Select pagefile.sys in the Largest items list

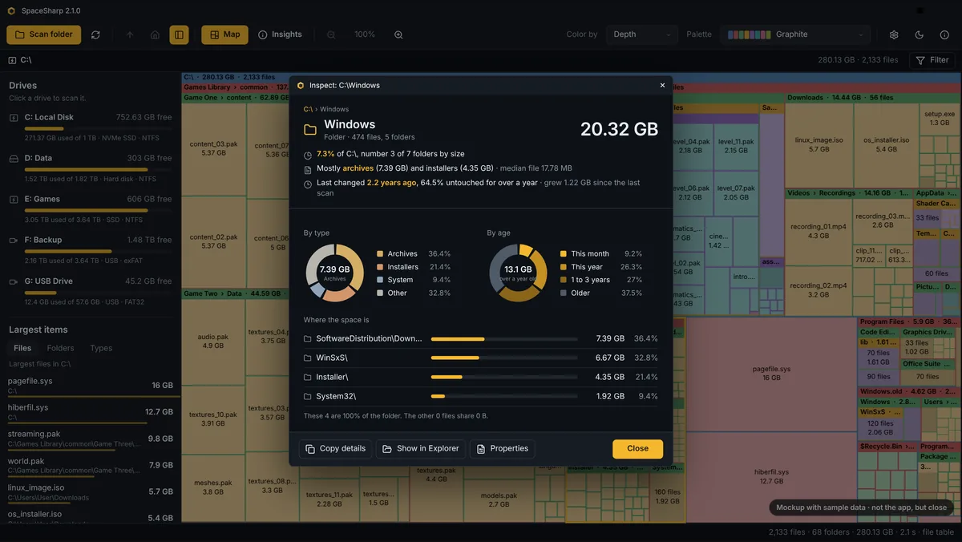coord(91,385)
